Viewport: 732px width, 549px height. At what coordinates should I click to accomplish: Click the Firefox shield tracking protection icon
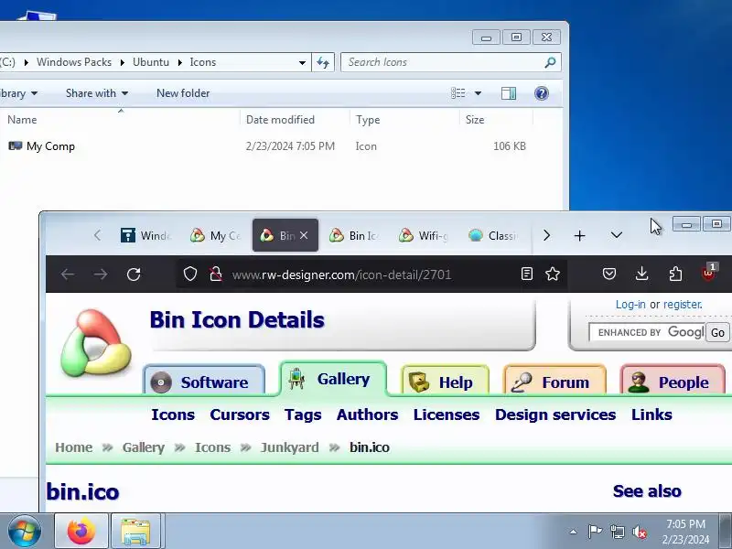pyautogui.click(x=190, y=274)
